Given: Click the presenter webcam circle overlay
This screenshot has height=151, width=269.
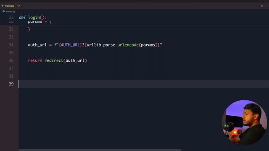Looking at the screenshot, I should tap(245, 122).
